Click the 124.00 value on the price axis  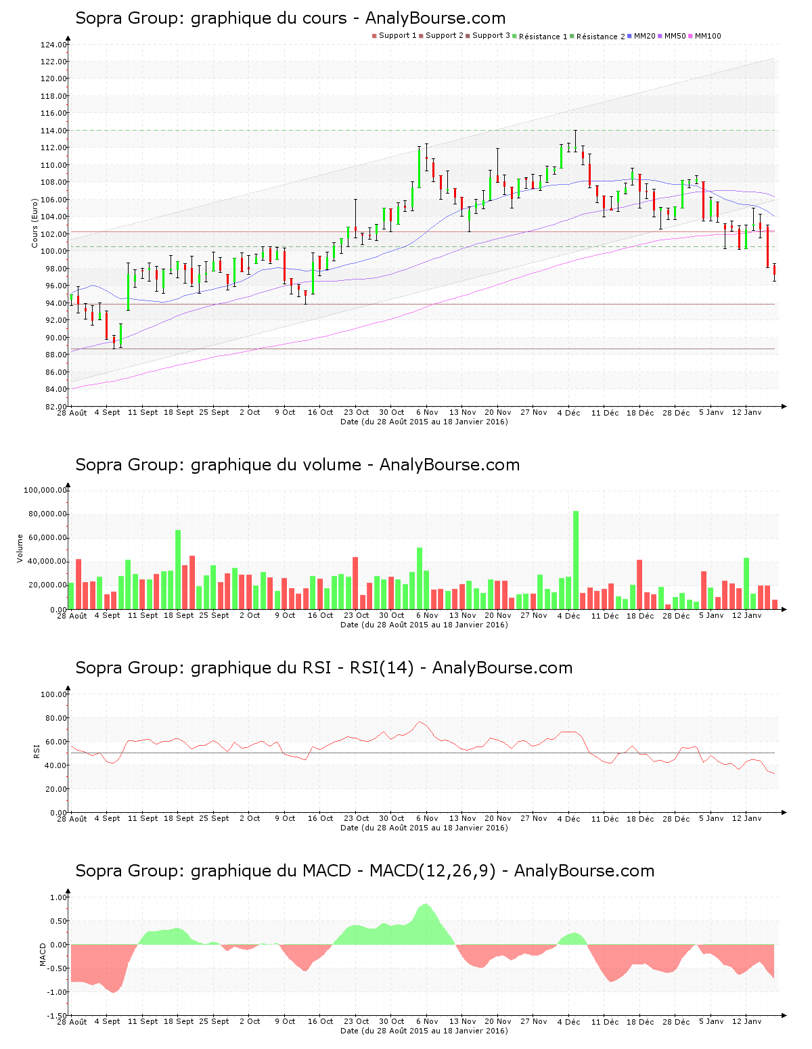click(x=54, y=45)
